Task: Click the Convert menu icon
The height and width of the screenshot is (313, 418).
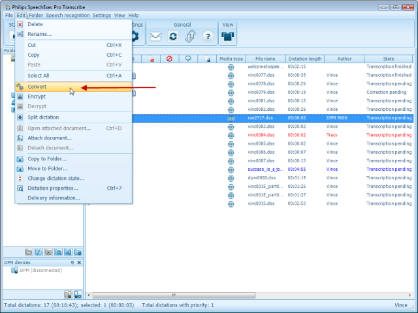Action: (x=20, y=87)
